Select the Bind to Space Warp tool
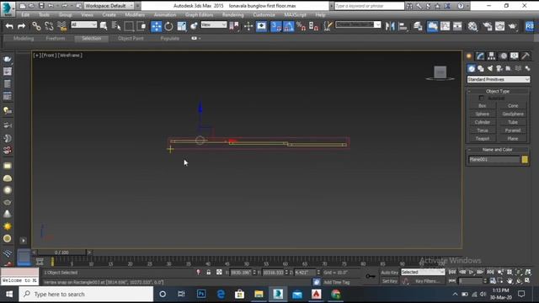The width and height of the screenshot is (539, 303). click(61, 26)
